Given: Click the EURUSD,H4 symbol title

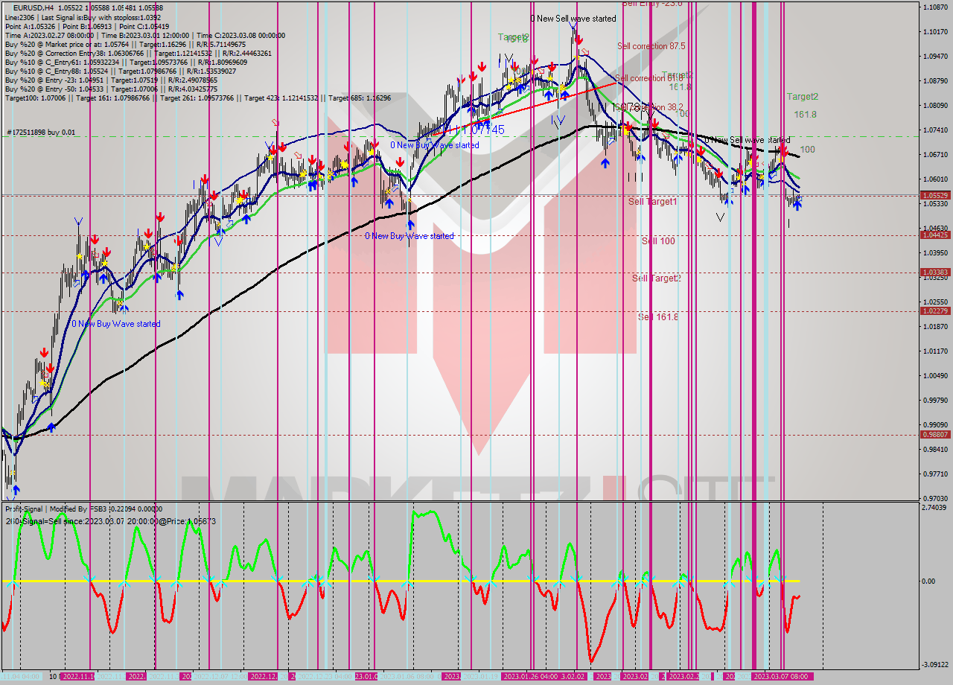Looking at the screenshot, I should 33,7.
